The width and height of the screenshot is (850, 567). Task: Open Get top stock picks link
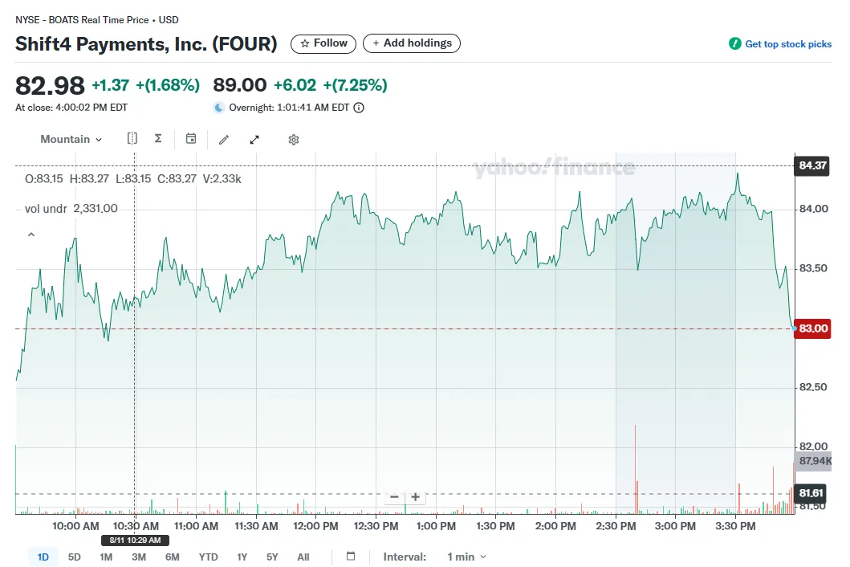click(x=780, y=44)
